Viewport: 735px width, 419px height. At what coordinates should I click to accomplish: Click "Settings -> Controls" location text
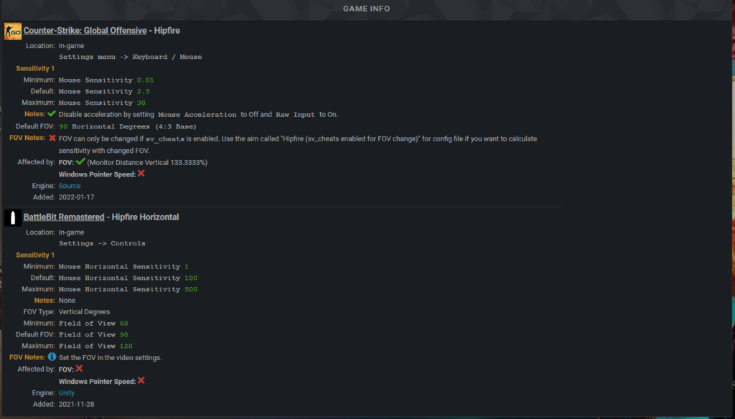click(102, 243)
